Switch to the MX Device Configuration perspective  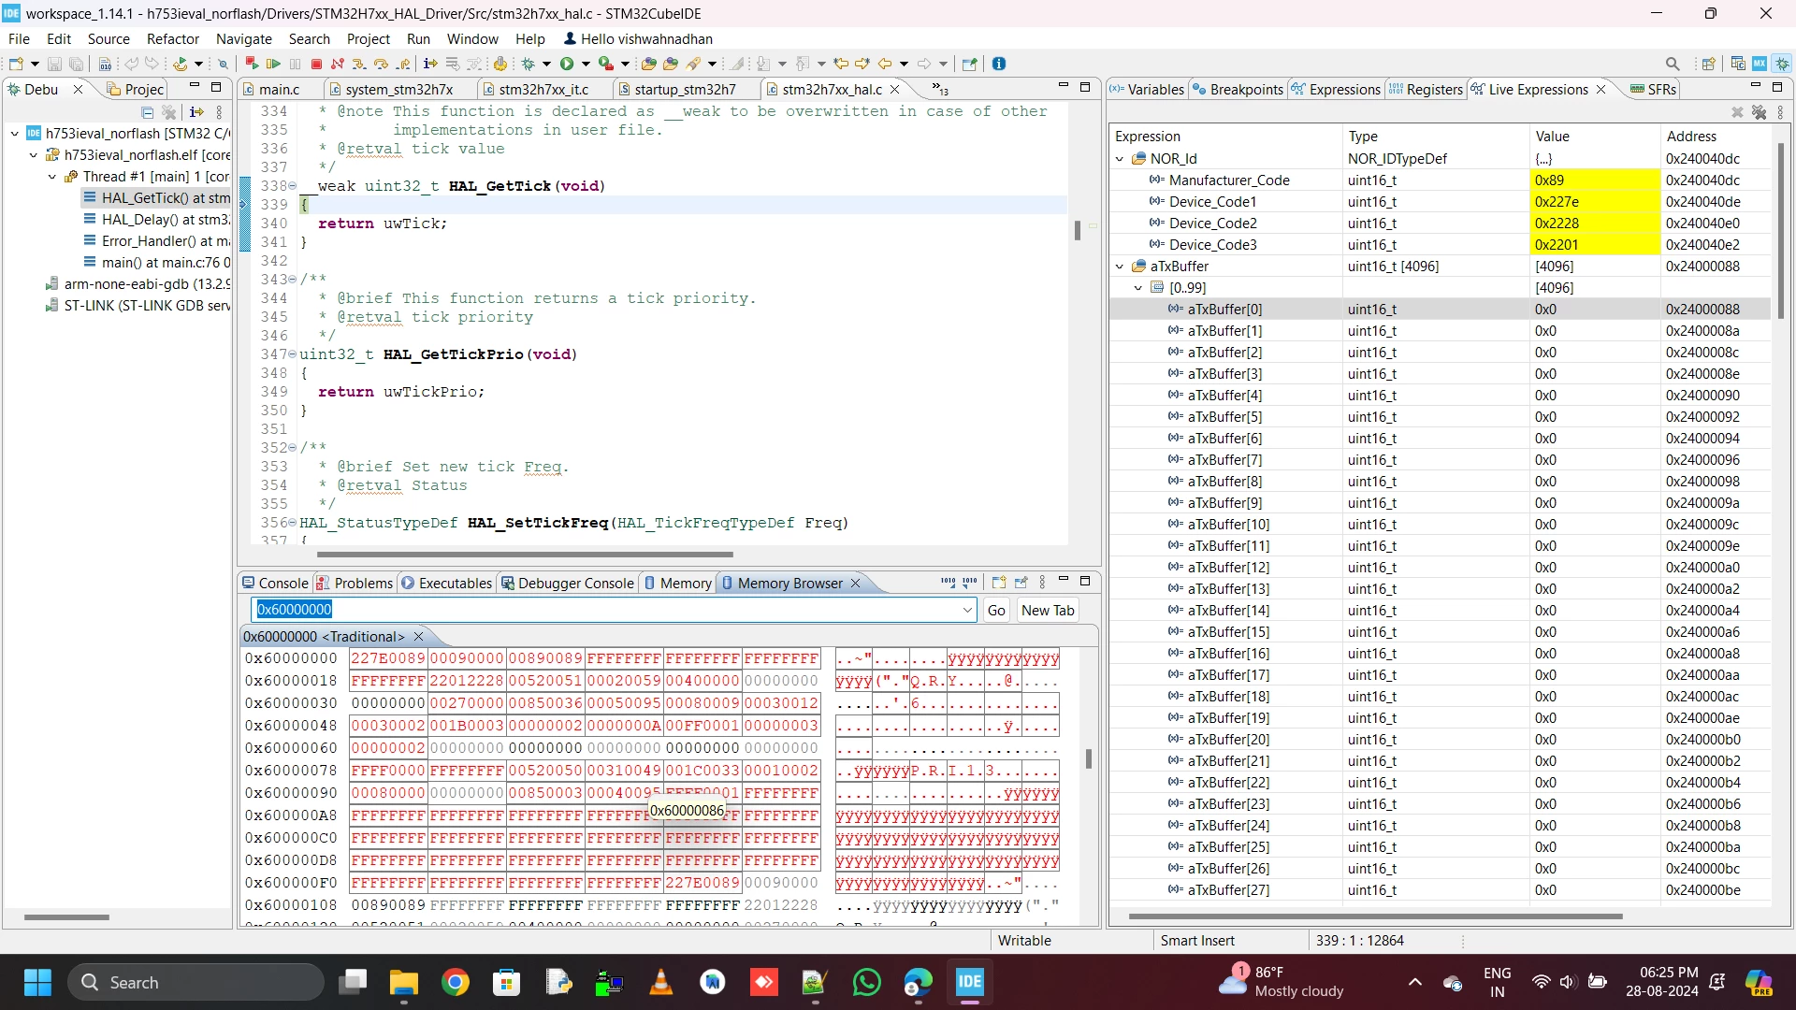pos(1760,64)
